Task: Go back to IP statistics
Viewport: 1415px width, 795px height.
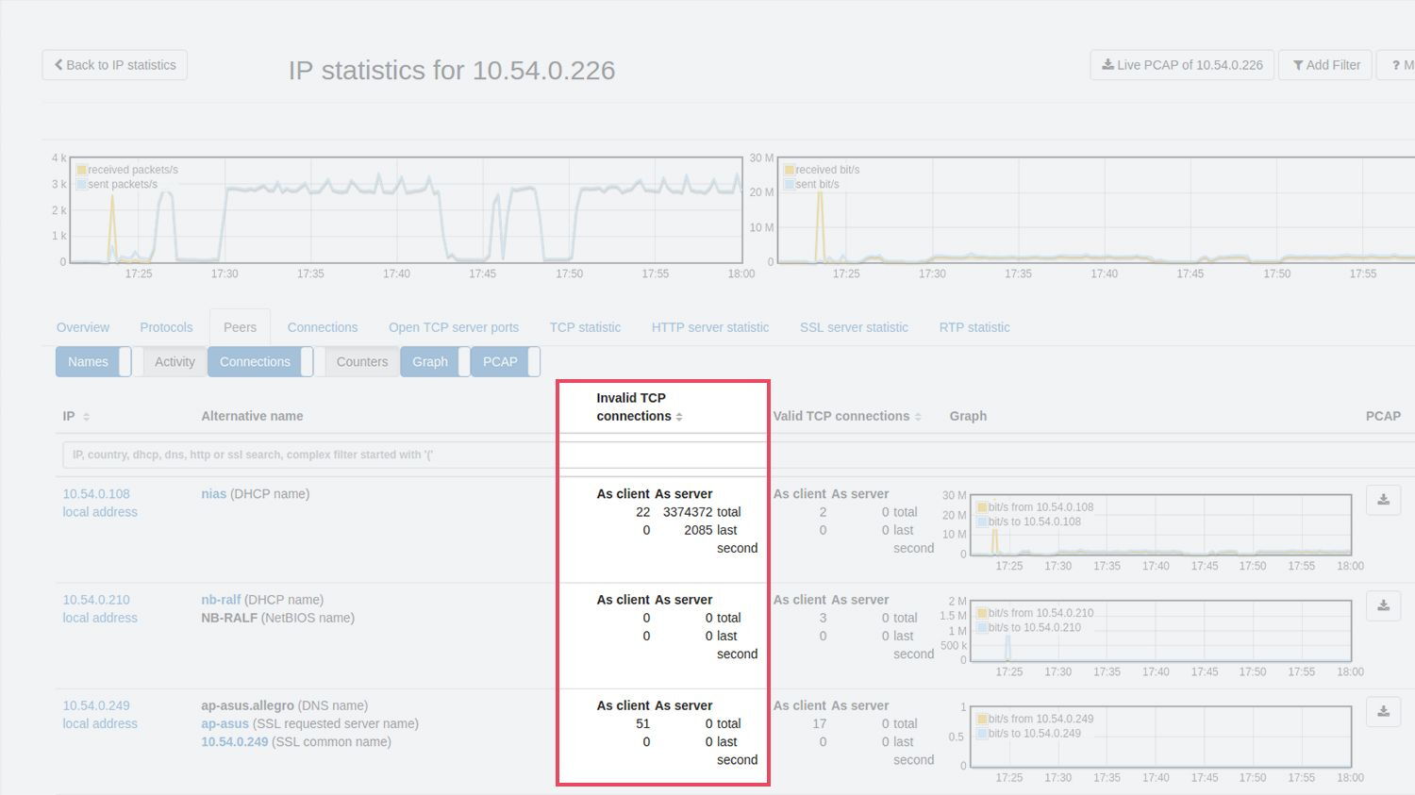Action: pyautogui.click(x=115, y=65)
